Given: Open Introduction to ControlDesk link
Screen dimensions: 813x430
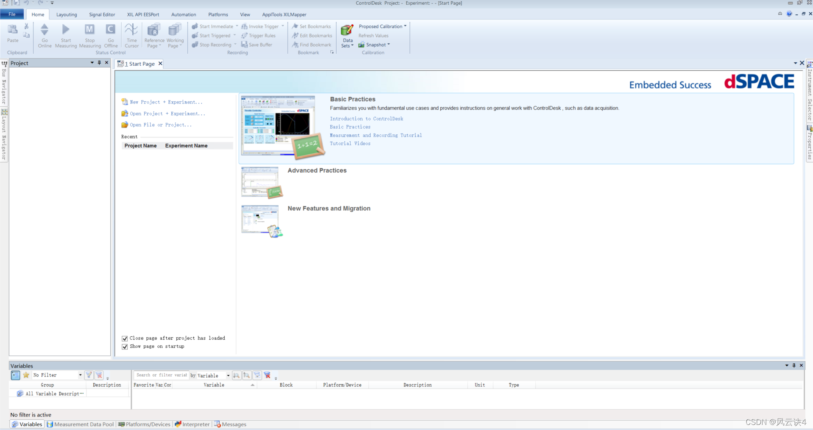Looking at the screenshot, I should [366, 119].
